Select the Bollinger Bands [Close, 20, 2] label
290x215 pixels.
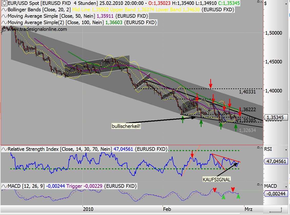[x=39, y=10]
